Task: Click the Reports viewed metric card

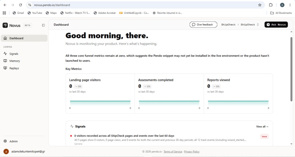Action: point(238,93)
